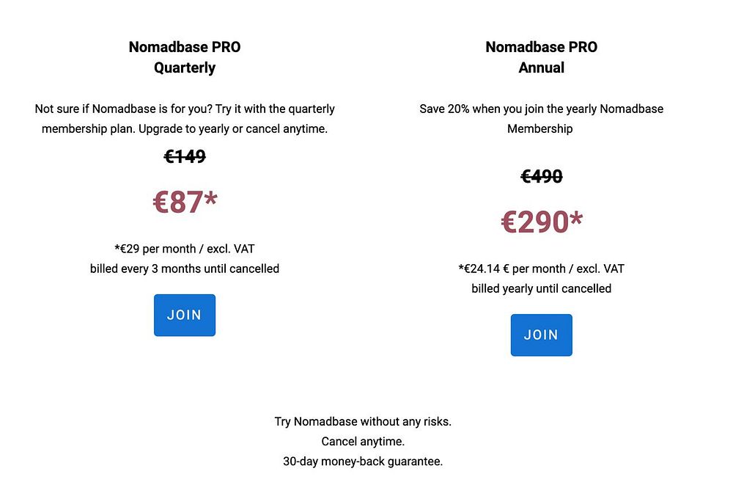Image resolution: width=733 pixels, height=485 pixels.
Task: Click the crossed-out €149 price
Action: pyautogui.click(x=185, y=156)
